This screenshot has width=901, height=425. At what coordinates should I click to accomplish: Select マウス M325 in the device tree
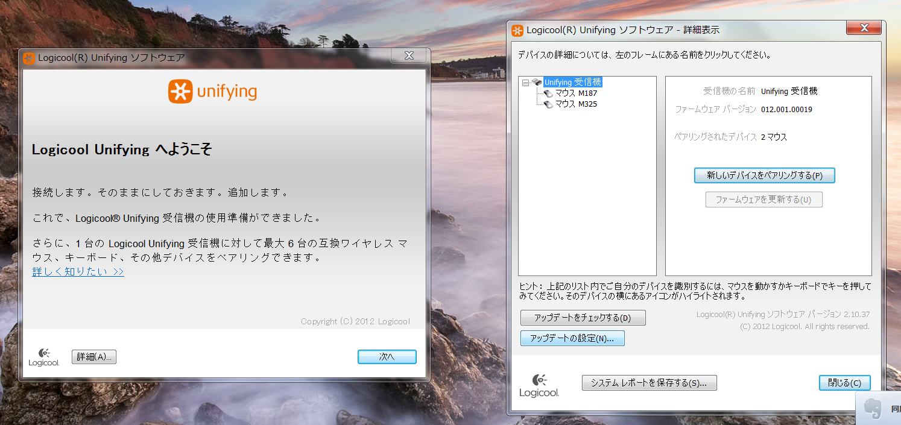pos(576,104)
